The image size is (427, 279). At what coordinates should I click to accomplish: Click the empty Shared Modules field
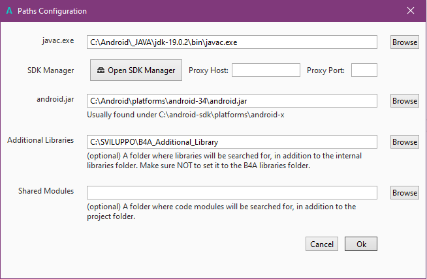coord(232,192)
